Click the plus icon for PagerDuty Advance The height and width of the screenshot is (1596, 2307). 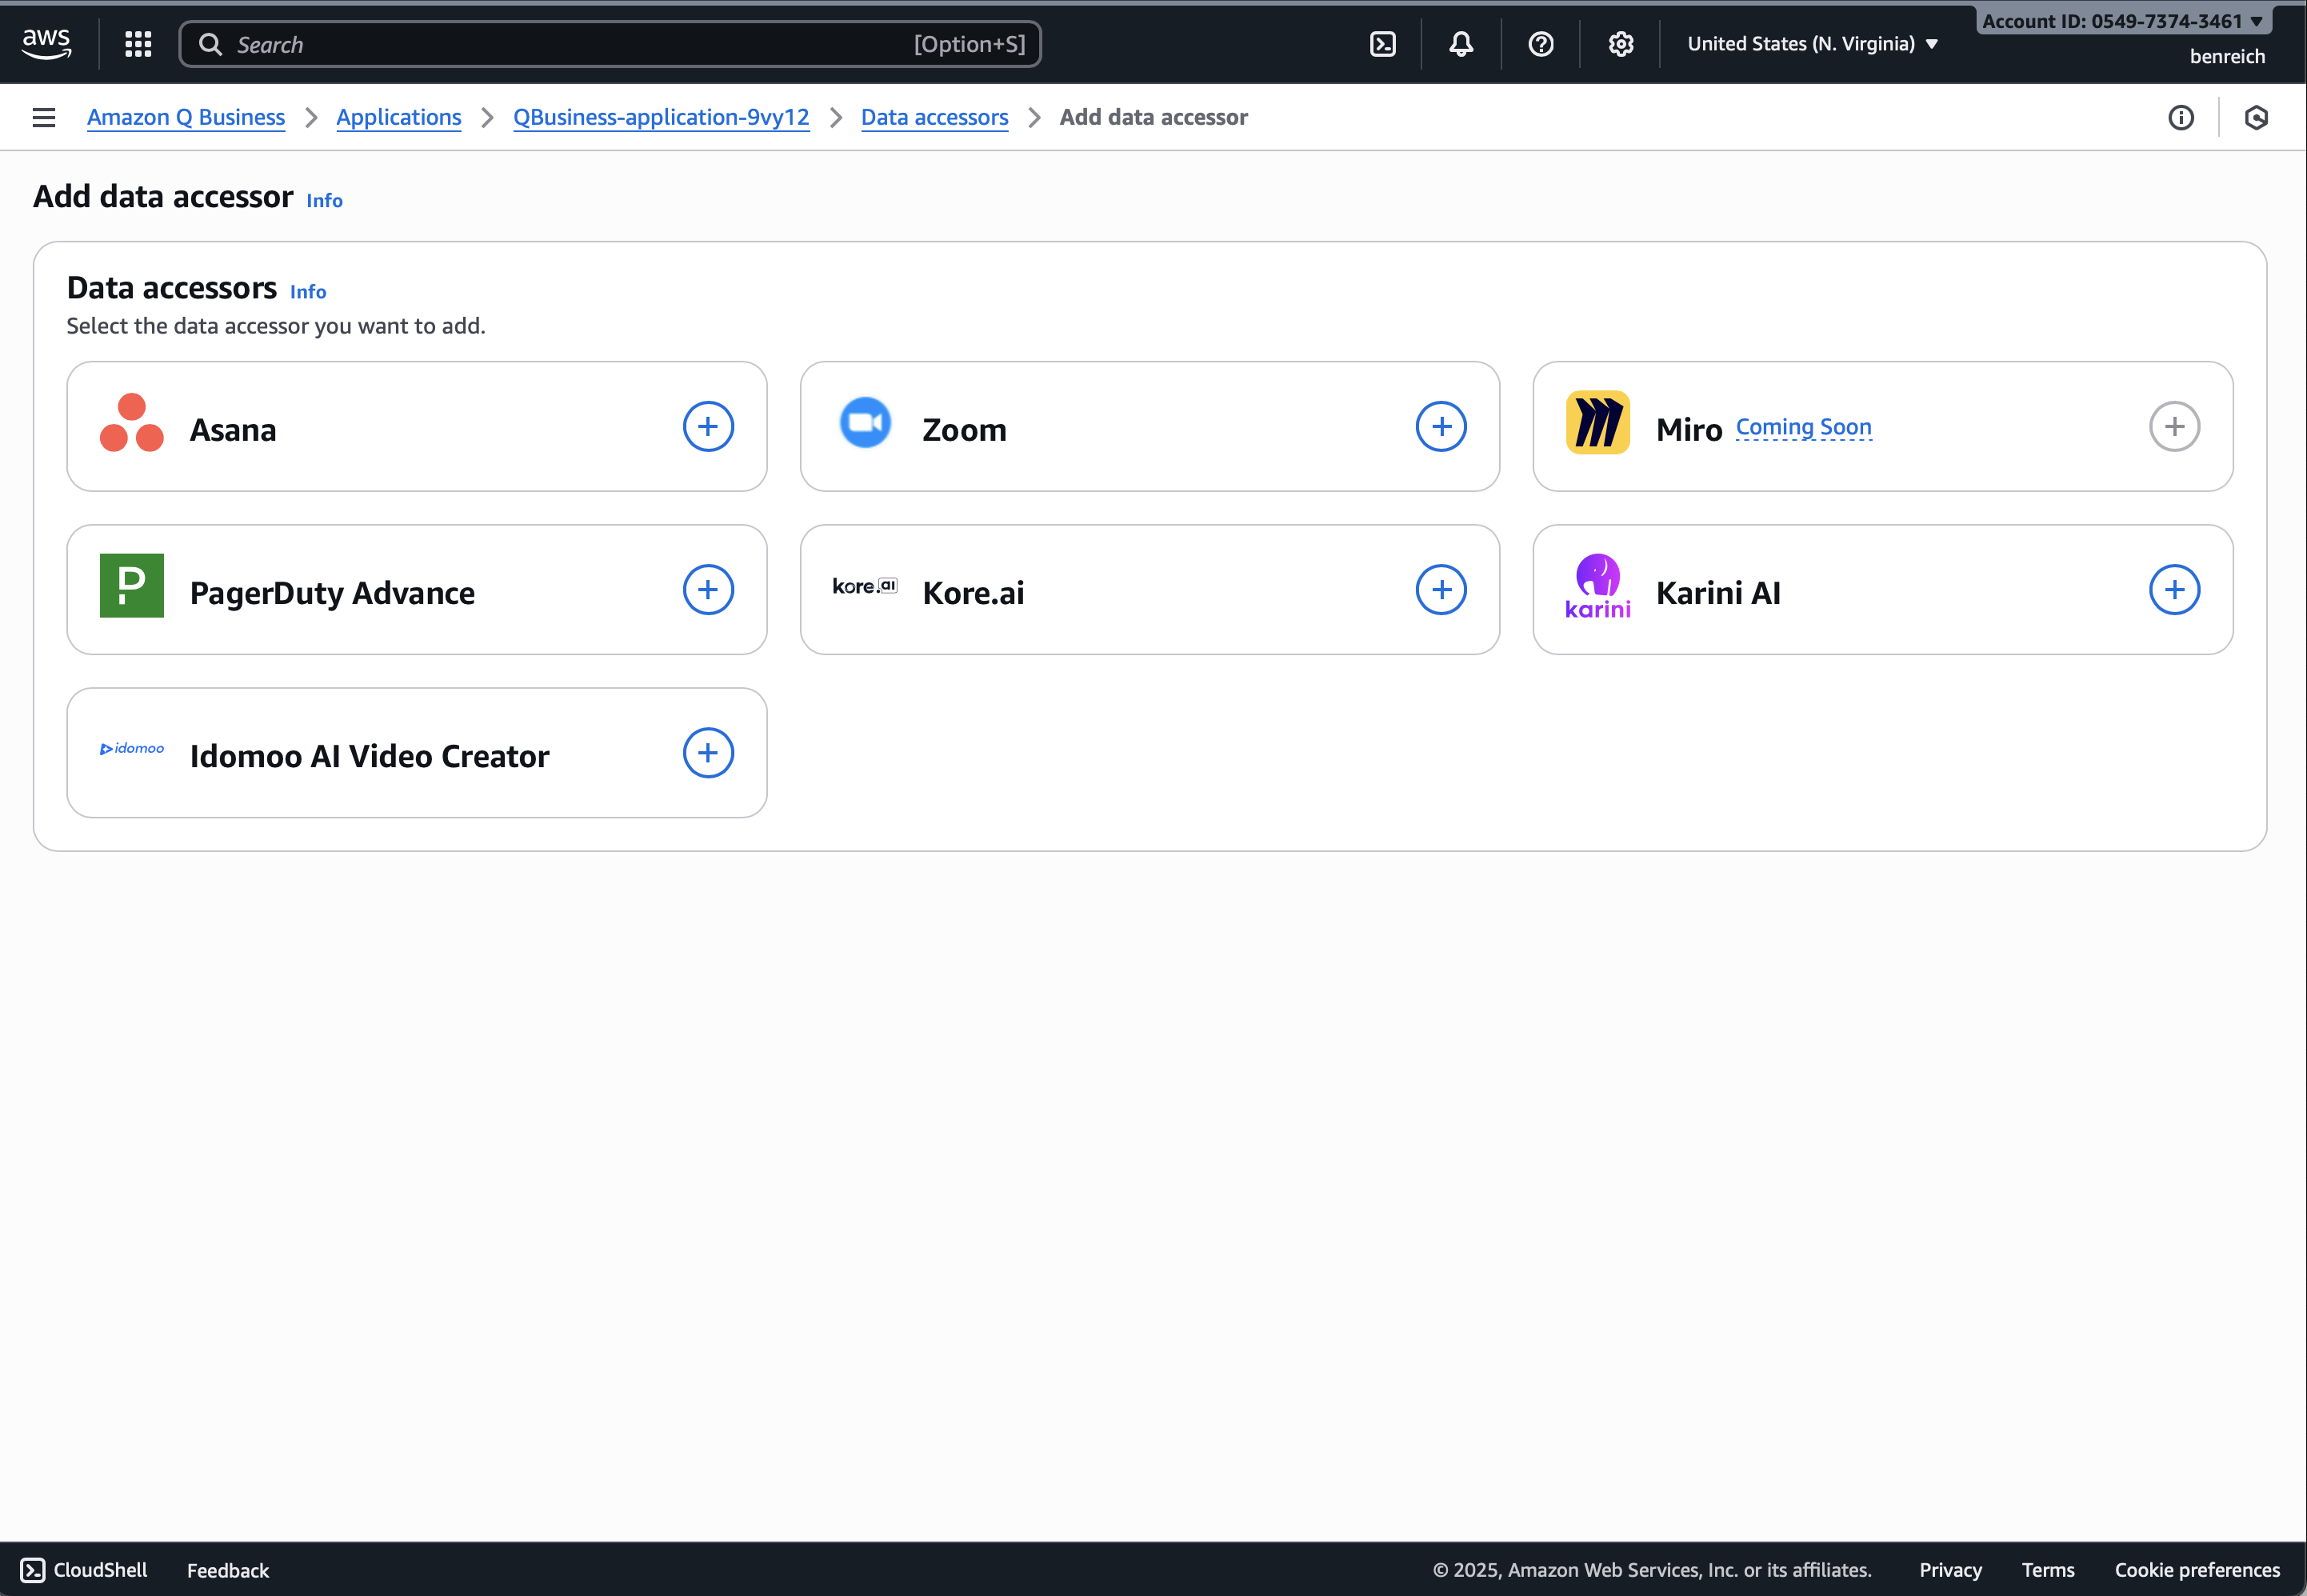coord(708,590)
